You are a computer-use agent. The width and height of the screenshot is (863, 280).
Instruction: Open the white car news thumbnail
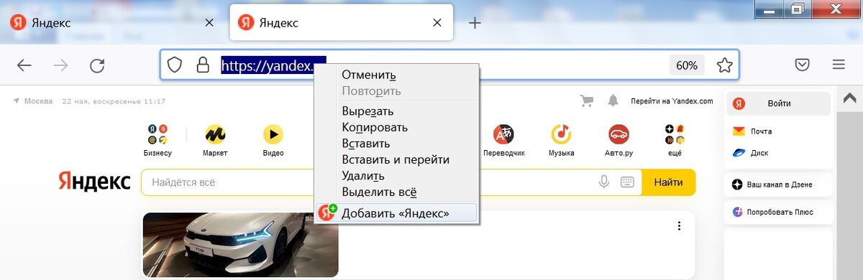pyautogui.click(x=240, y=245)
